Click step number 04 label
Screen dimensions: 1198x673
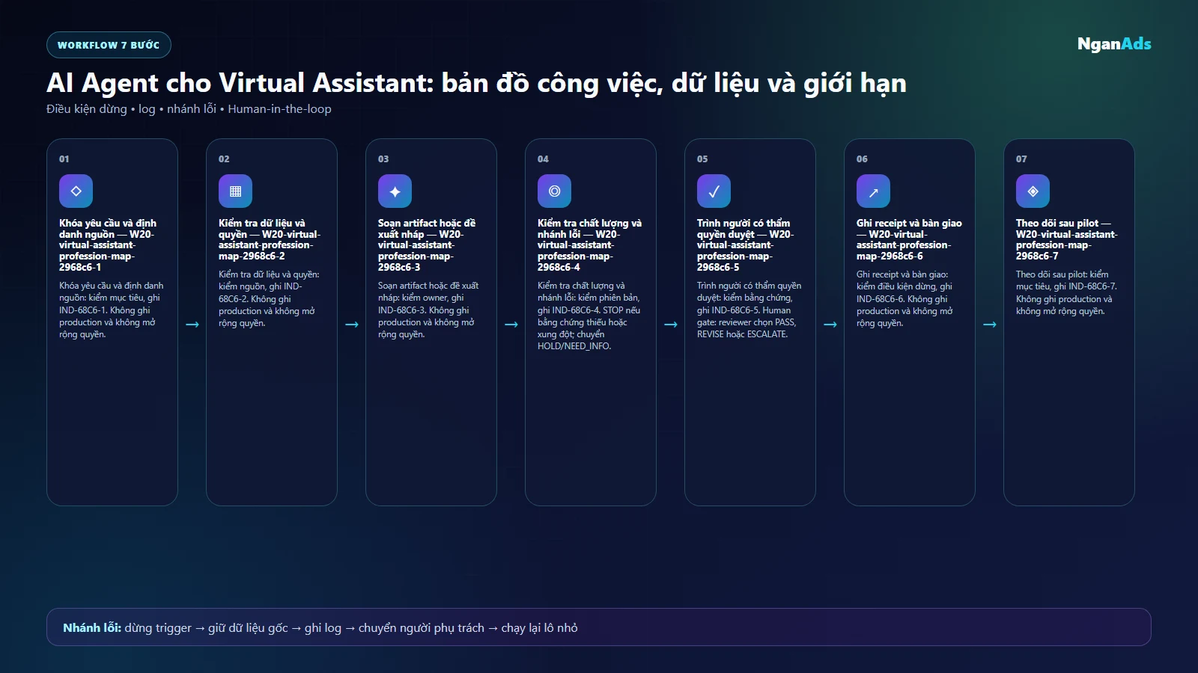point(543,159)
